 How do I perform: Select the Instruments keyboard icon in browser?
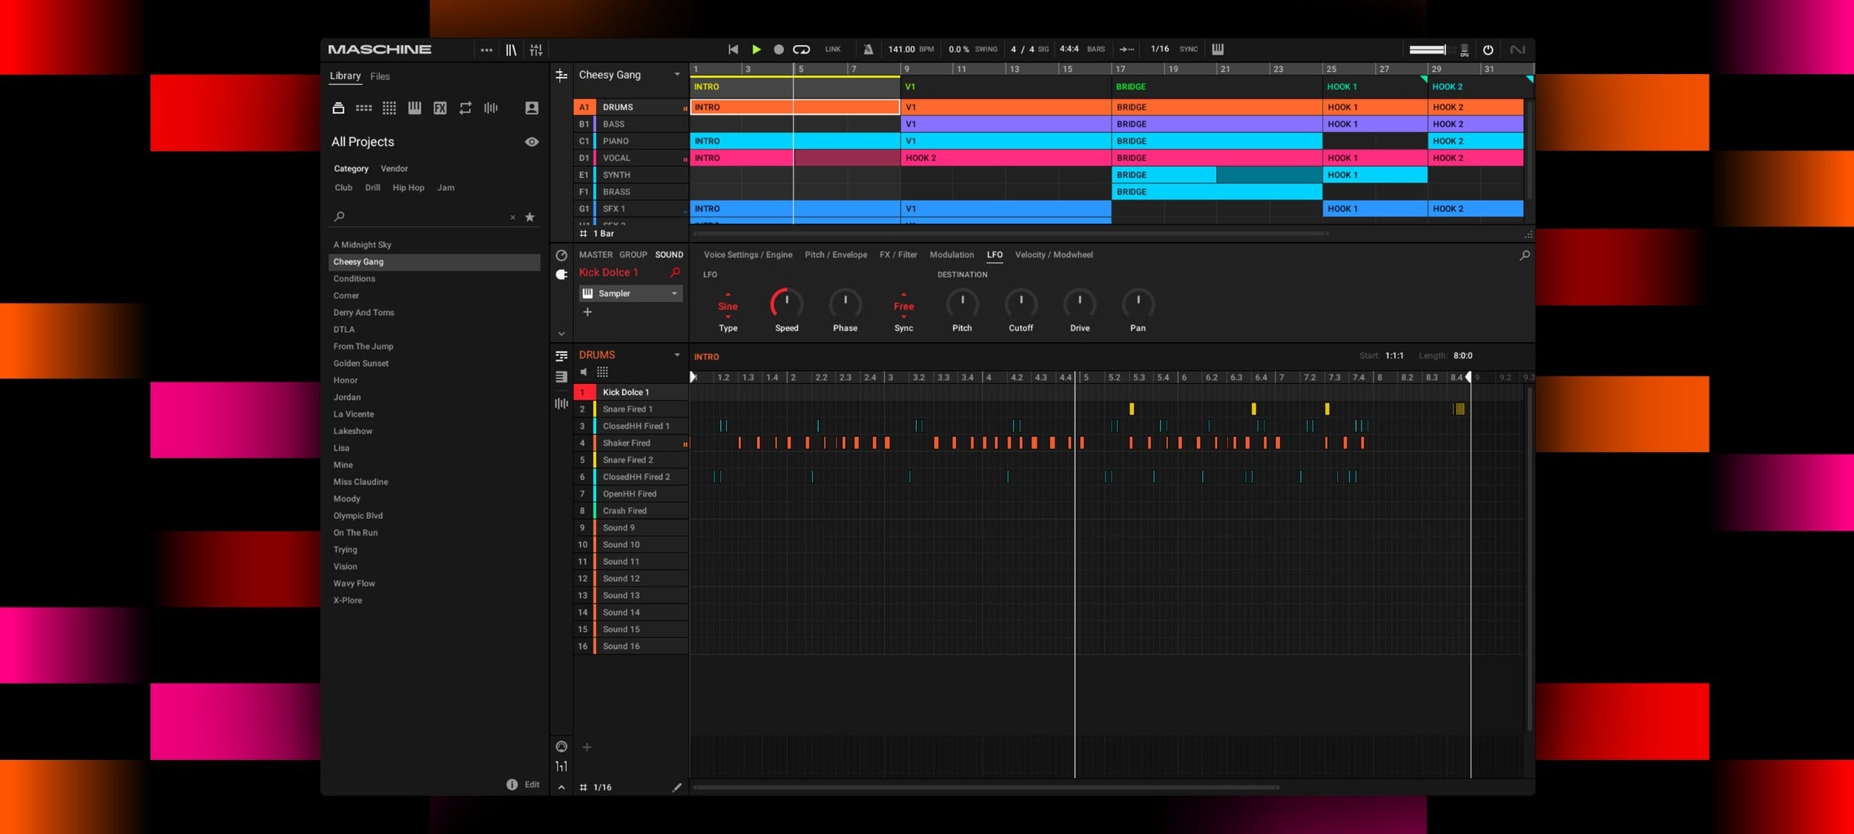(415, 108)
